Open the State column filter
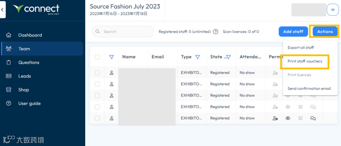 click(x=228, y=57)
